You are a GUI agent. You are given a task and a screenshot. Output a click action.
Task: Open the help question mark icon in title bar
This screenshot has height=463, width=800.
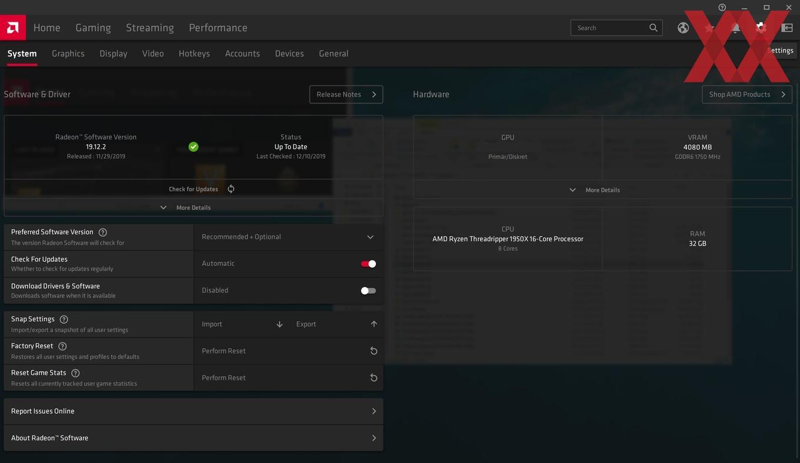point(722,8)
